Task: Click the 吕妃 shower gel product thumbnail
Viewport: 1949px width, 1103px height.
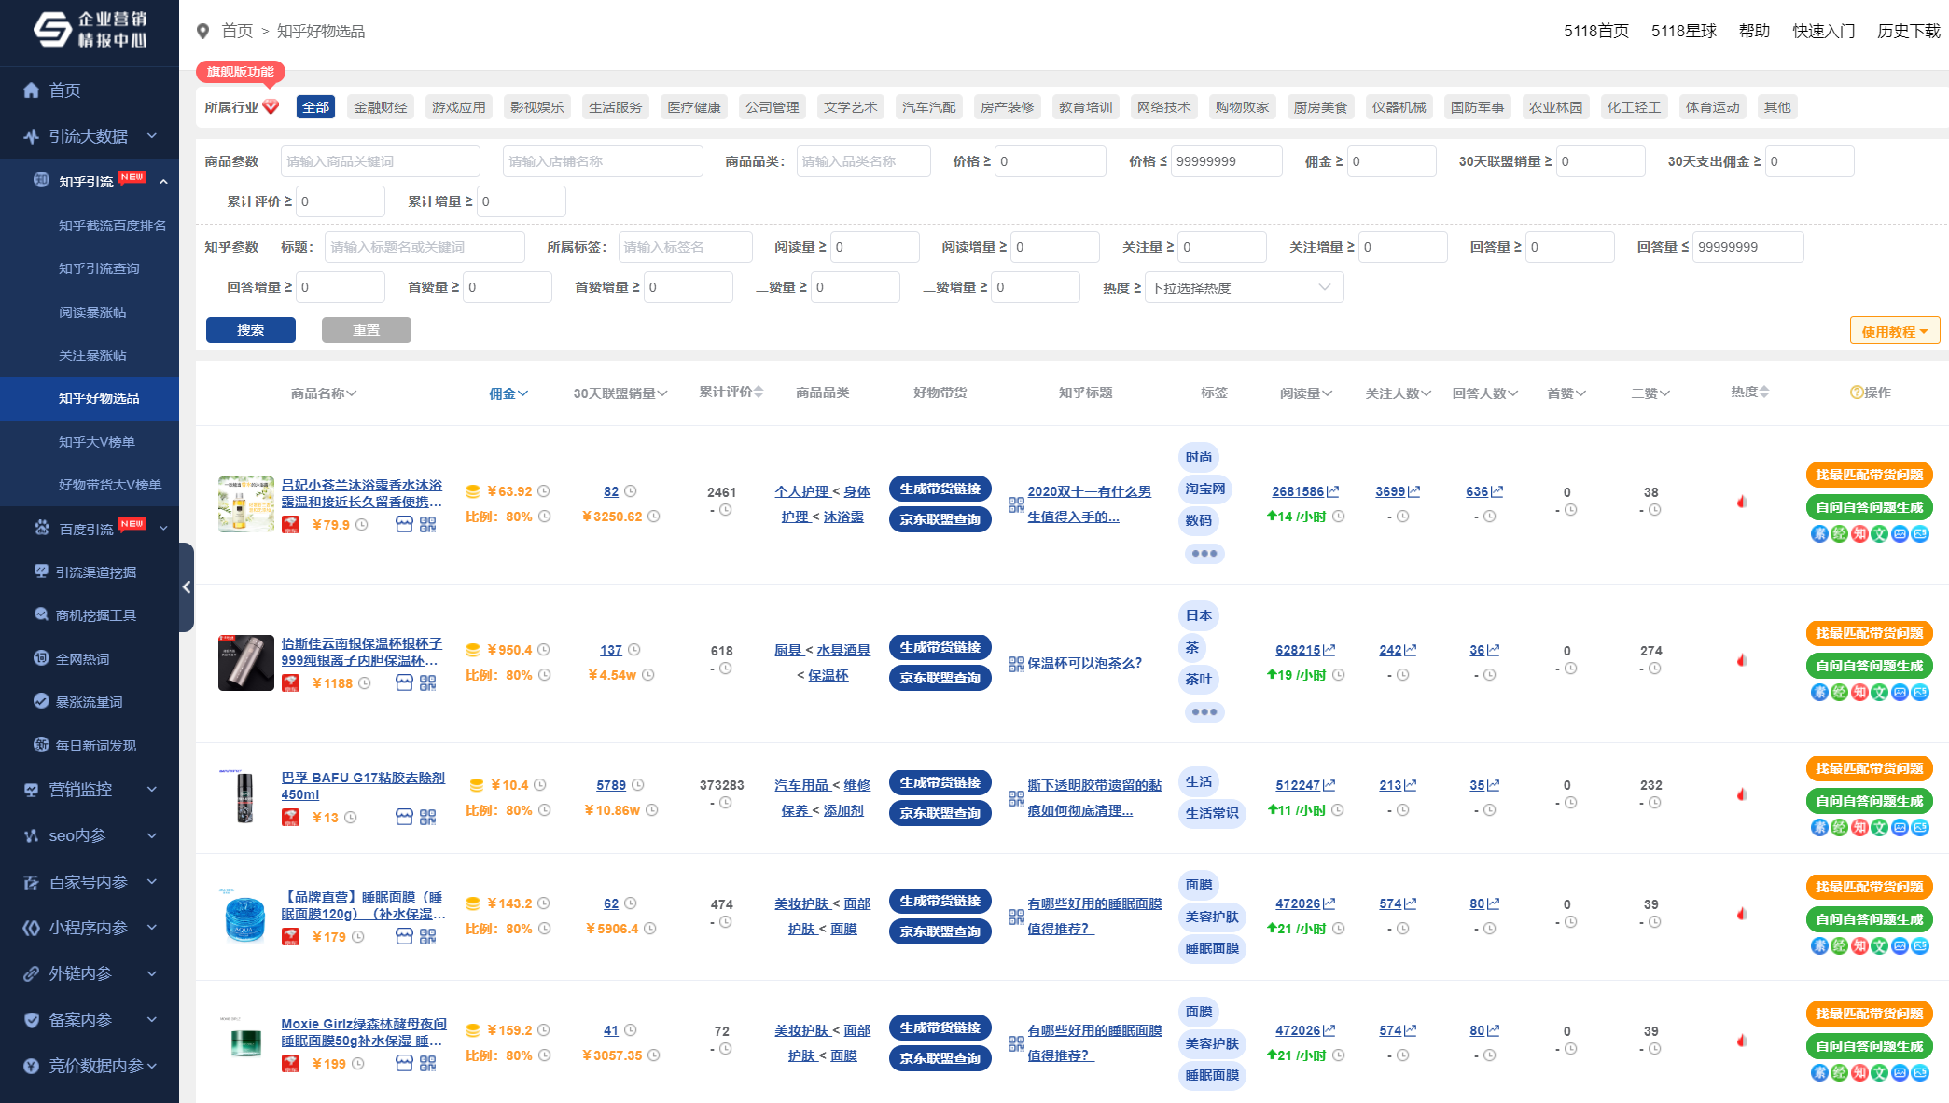Action: 246,504
